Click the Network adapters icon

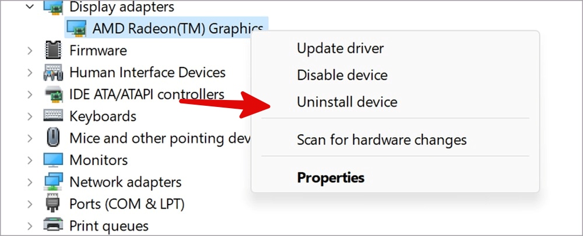[x=53, y=181]
